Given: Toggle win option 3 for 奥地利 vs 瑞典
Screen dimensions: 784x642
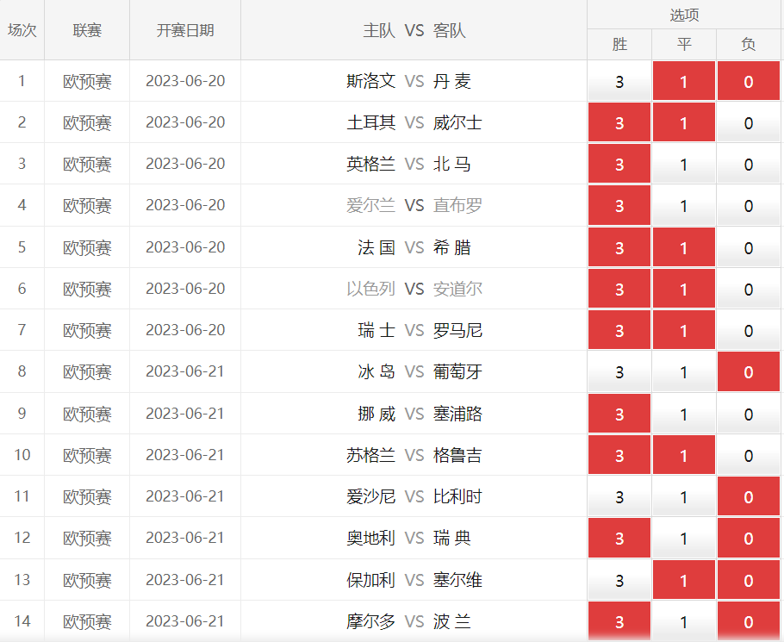Looking at the screenshot, I should click(x=619, y=539).
